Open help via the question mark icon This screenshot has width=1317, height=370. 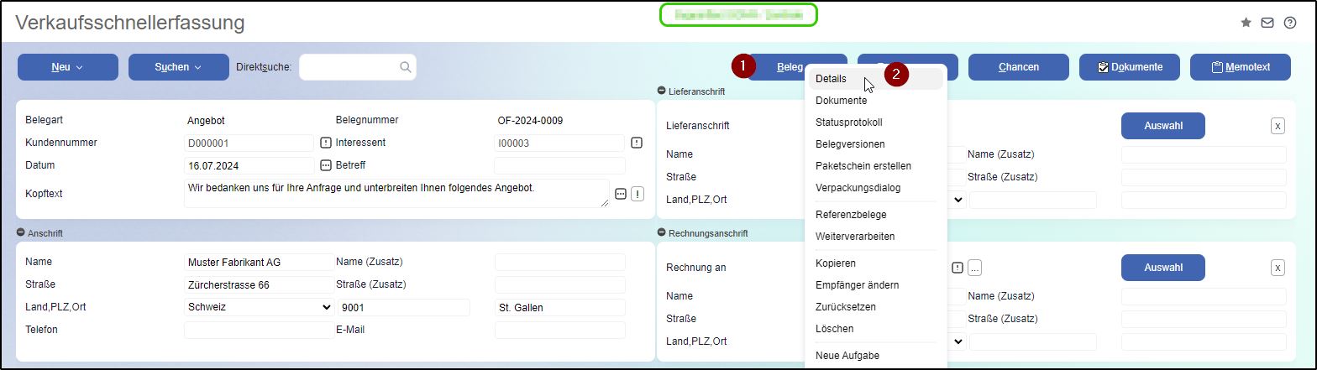point(1290,23)
